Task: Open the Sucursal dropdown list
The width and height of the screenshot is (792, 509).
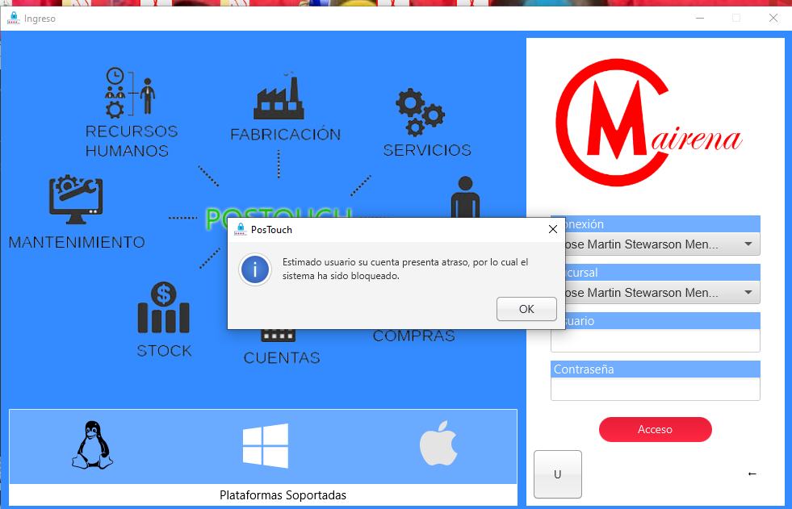Action: (x=748, y=292)
